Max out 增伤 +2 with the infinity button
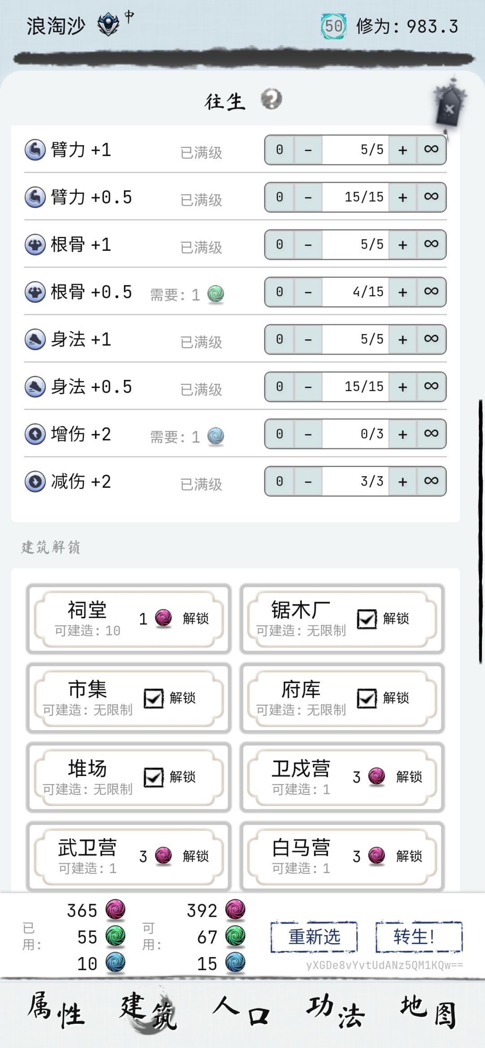This screenshot has height=1048, width=485. coord(431,434)
